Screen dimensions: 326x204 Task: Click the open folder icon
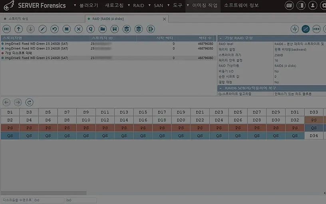tap(103, 29)
